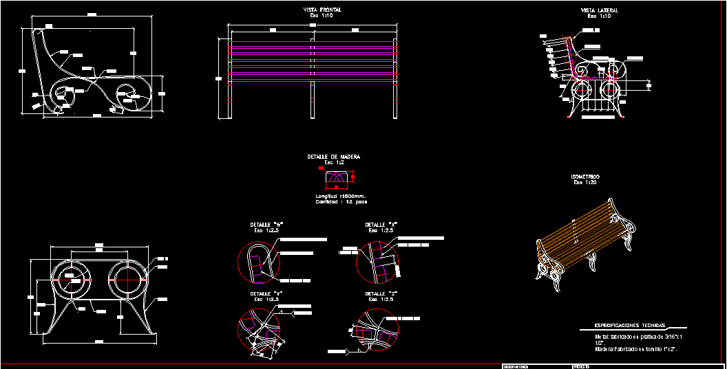The width and height of the screenshot is (727, 369).
Task: Click the ISOMETRICO title label
Action: tap(585, 177)
